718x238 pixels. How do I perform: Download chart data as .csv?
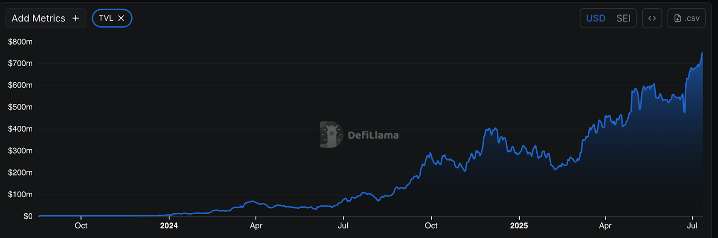tap(687, 18)
